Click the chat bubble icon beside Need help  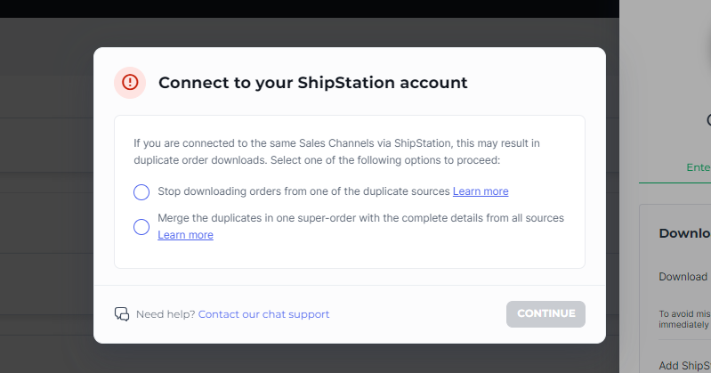click(x=122, y=314)
